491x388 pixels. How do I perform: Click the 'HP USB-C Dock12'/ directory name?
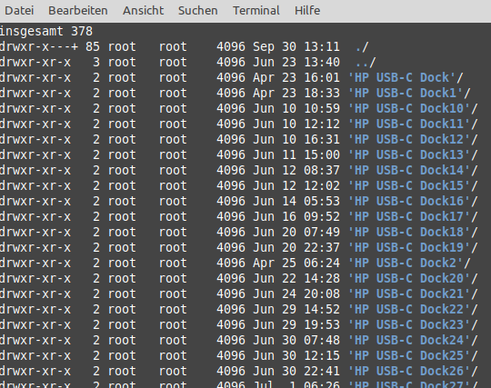413,140
